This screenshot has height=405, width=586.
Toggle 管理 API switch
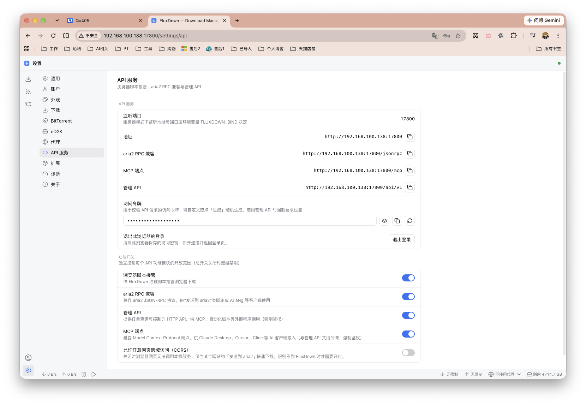click(x=408, y=315)
